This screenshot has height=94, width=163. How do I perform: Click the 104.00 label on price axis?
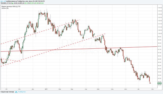(x=160, y=8)
